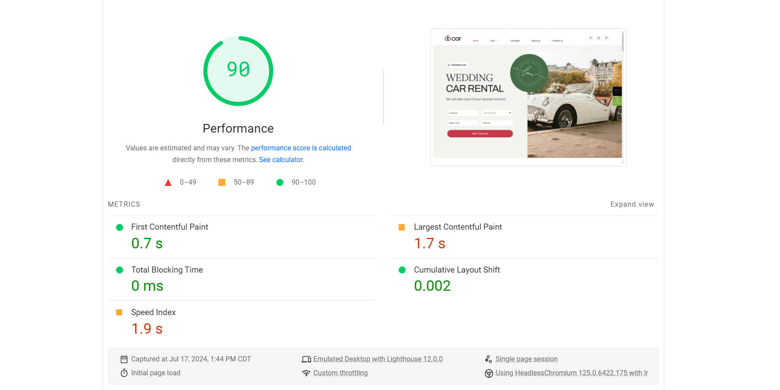Click the Location field in the thumbnail form
Screen dimensions: 780x390
tap(462, 113)
